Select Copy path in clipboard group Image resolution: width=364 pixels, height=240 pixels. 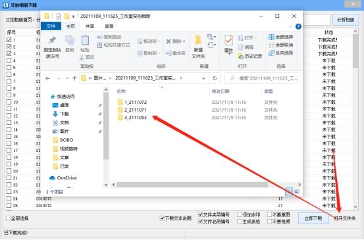point(109,37)
